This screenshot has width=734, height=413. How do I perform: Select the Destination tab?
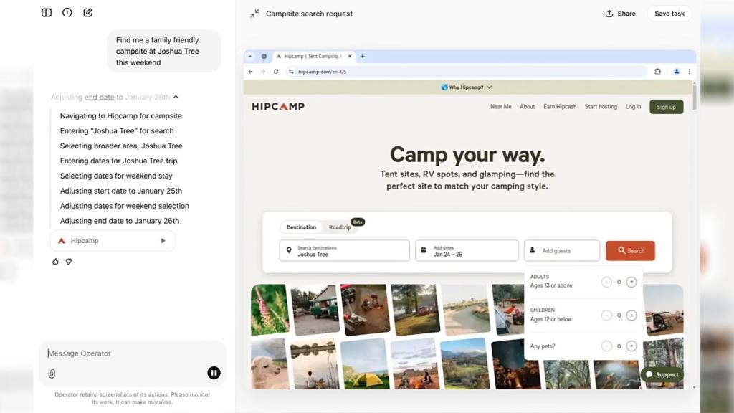coord(301,227)
